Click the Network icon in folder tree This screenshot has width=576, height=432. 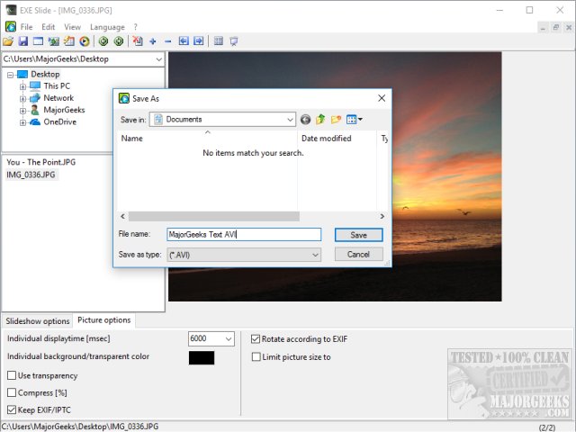pyautogui.click(x=35, y=98)
